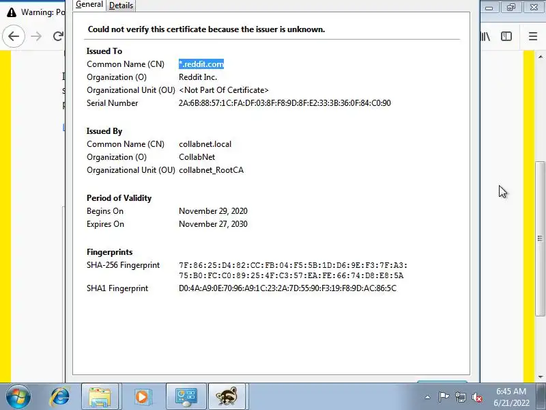Viewport: 546px width, 410px height.
Task: Toggle the Firefox sidebar icon
Action: point(506,36)
